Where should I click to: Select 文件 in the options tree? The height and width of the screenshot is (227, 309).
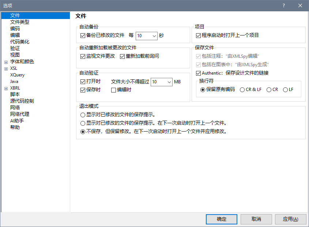[x=35, y=16]
